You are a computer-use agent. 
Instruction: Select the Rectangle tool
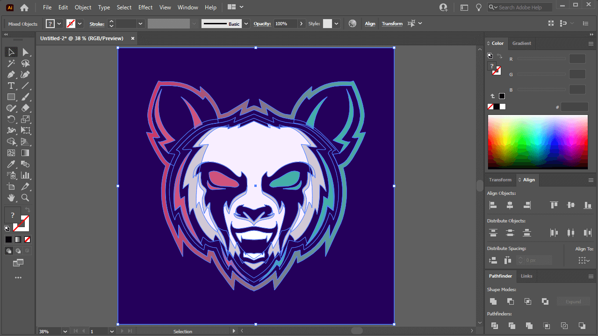click(x=11, y=97)
